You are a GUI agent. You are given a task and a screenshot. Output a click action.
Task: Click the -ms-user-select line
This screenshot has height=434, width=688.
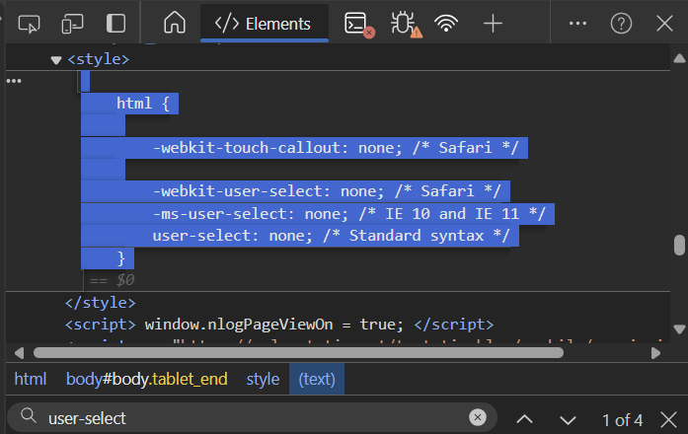349,214
